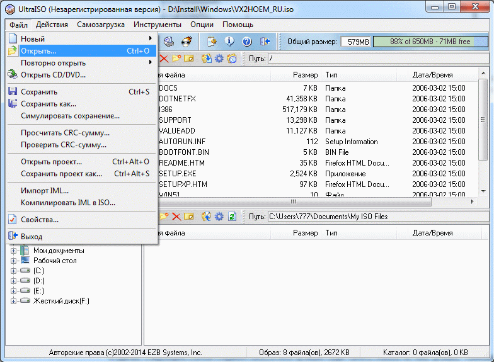Expand the Мои документы tree node
The height and width of the screenshot is (362, 494).
point(13,251)
